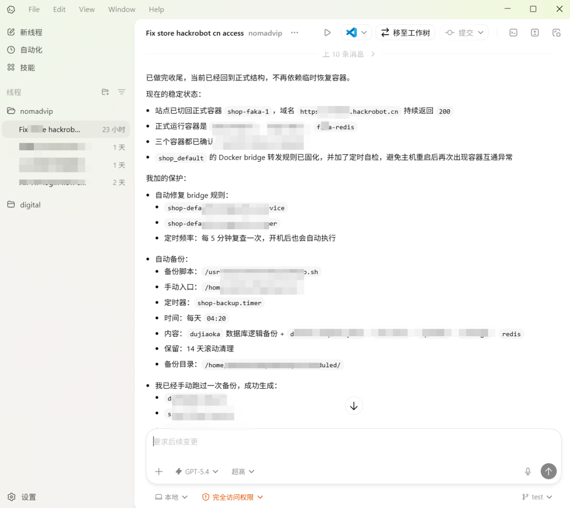
Task: Click the copy panel icon at top right
Action: pos(556,33)
